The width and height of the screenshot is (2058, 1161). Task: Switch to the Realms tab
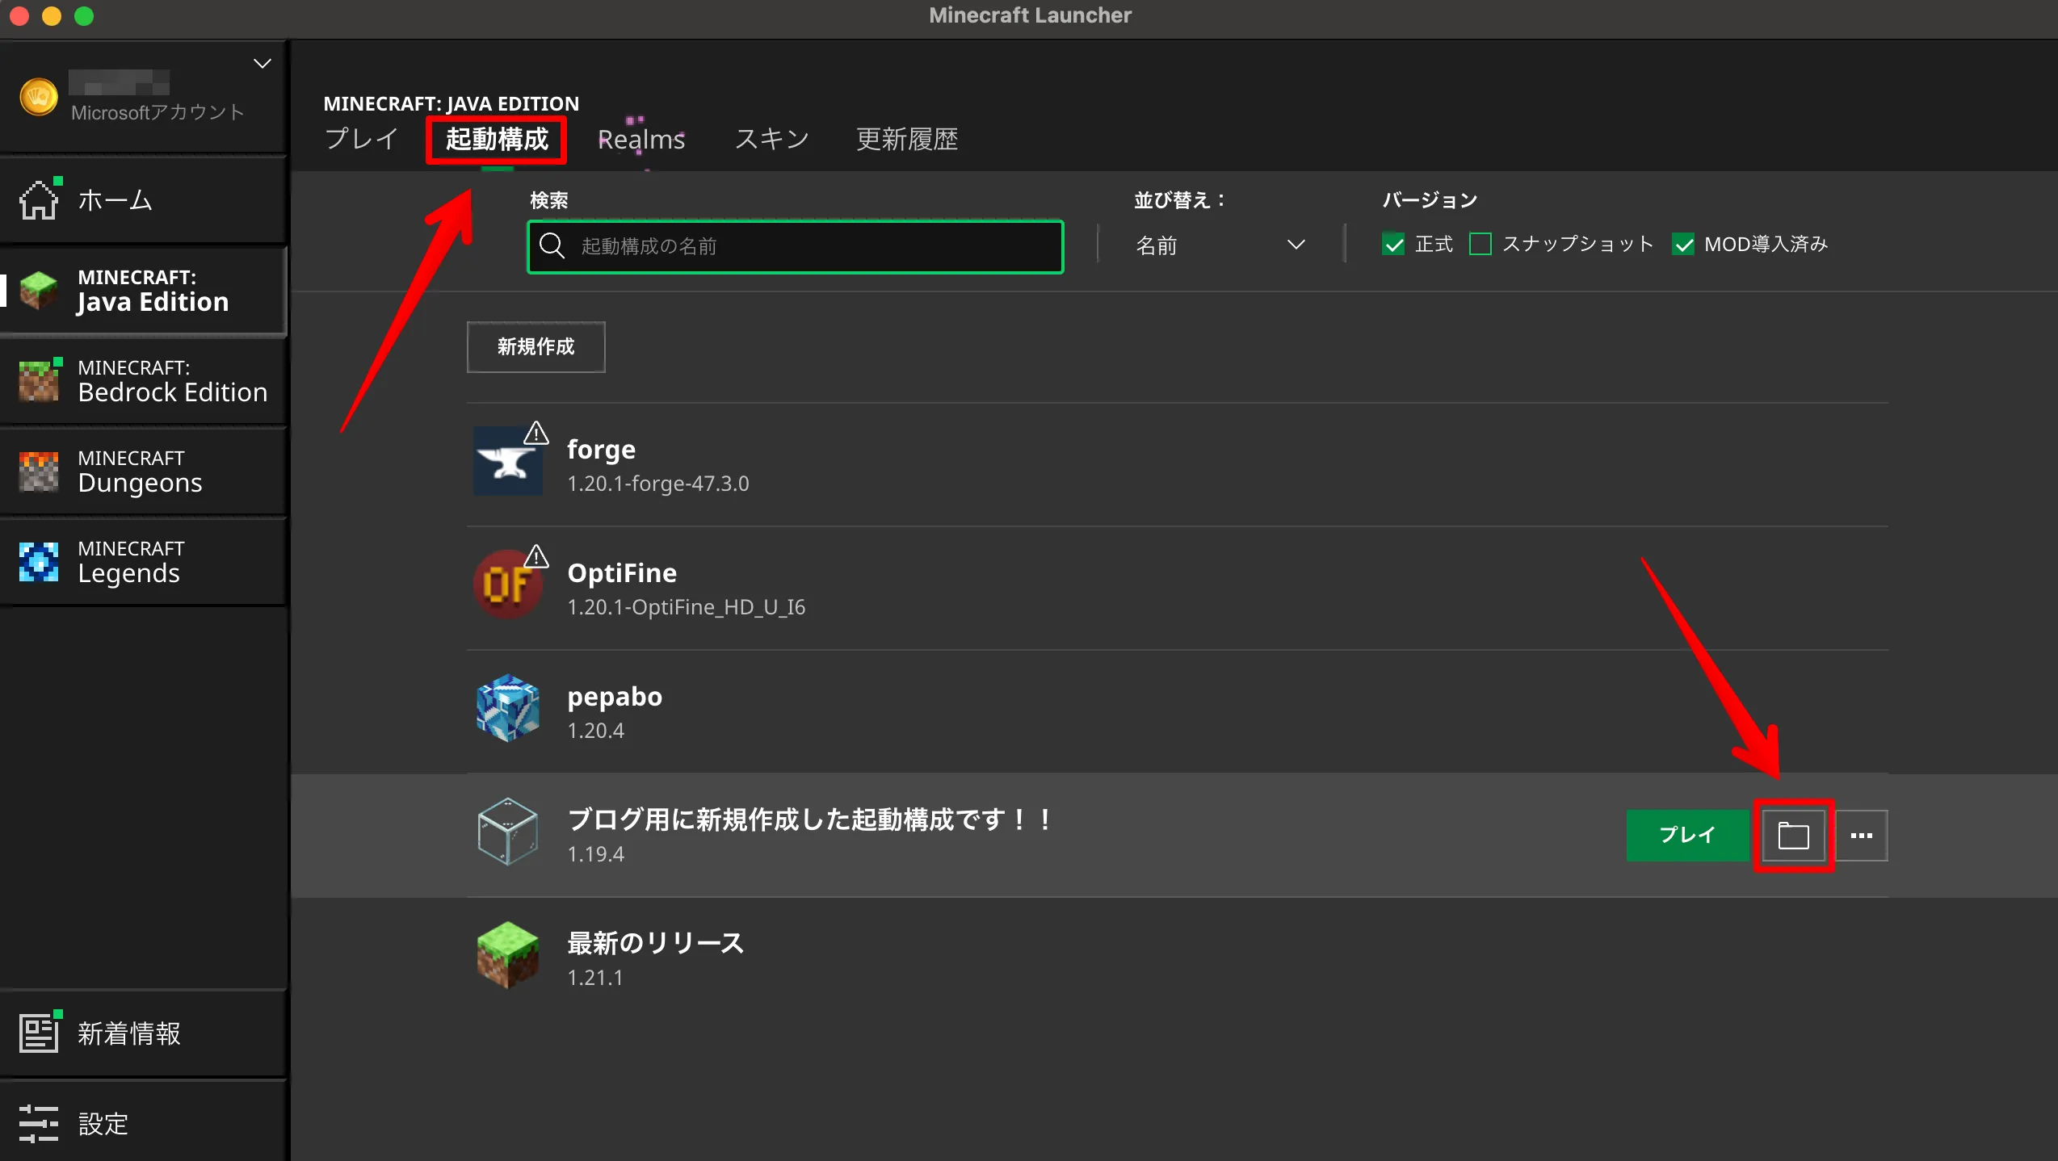pyautogui.click(x=641, y=140)
